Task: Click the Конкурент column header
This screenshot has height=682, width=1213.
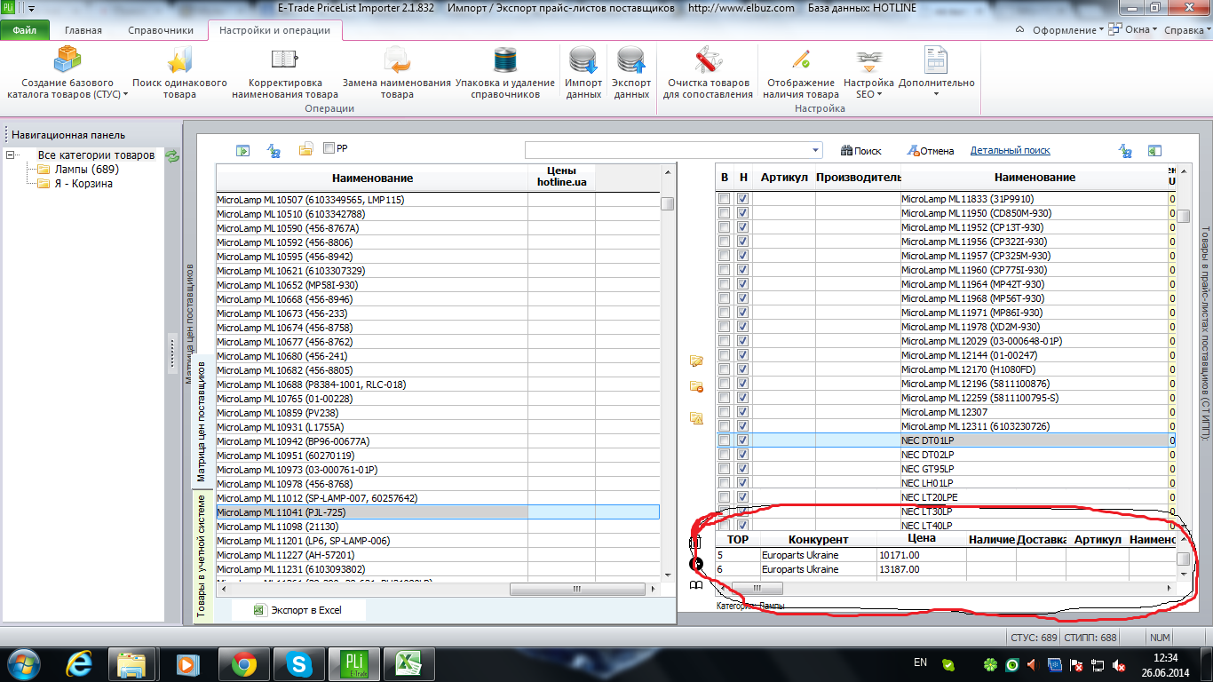Action: tap(818, 539)
